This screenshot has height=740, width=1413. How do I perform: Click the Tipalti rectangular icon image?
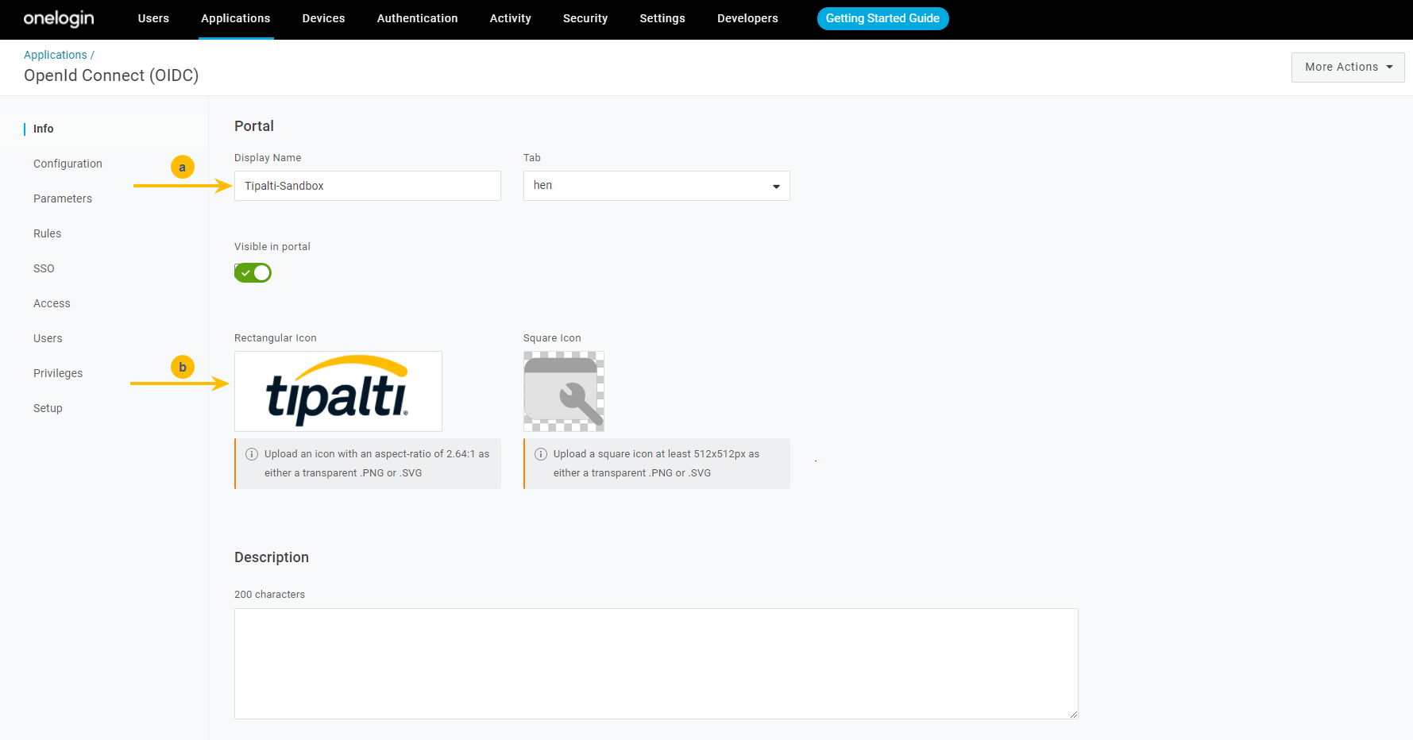[338, 391]
